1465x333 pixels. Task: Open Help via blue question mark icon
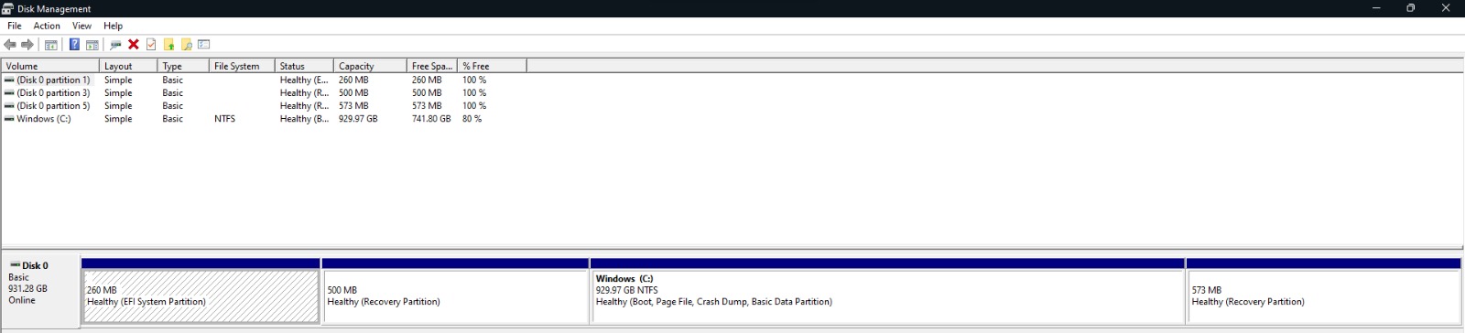coord(75,44)
